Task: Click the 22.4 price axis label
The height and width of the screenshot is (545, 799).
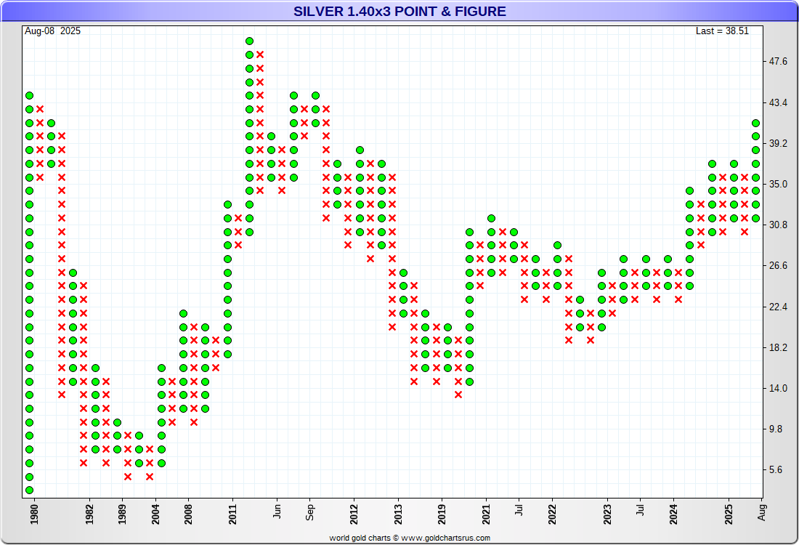Action: tap(778, 307)
